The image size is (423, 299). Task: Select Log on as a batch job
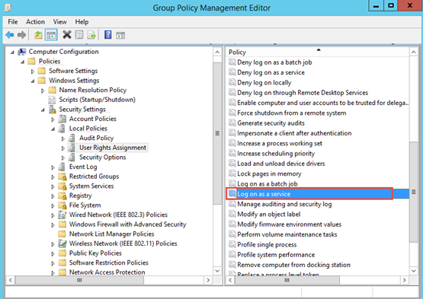(x=268, y=183)
